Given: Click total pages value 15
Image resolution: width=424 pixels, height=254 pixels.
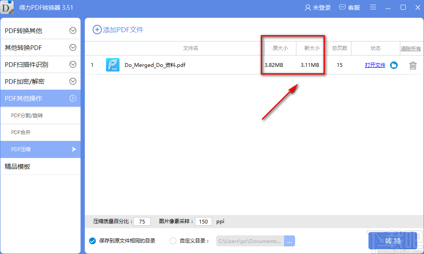Looking at the screenshot, I should [x=340, y=65].
